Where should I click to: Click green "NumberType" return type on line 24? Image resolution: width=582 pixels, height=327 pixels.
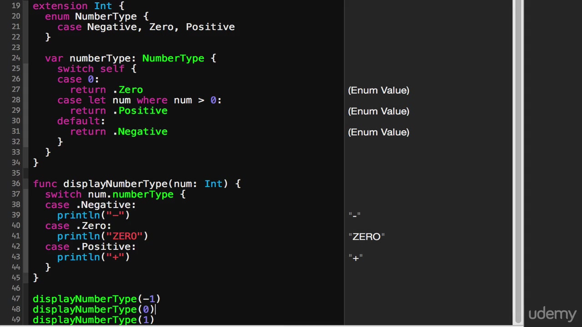point(173,58)
